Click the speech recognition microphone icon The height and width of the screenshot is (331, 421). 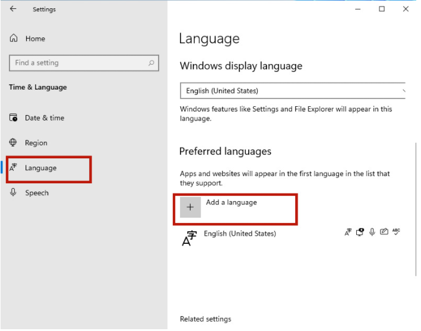pyautogui.click(x=372, y=232)
